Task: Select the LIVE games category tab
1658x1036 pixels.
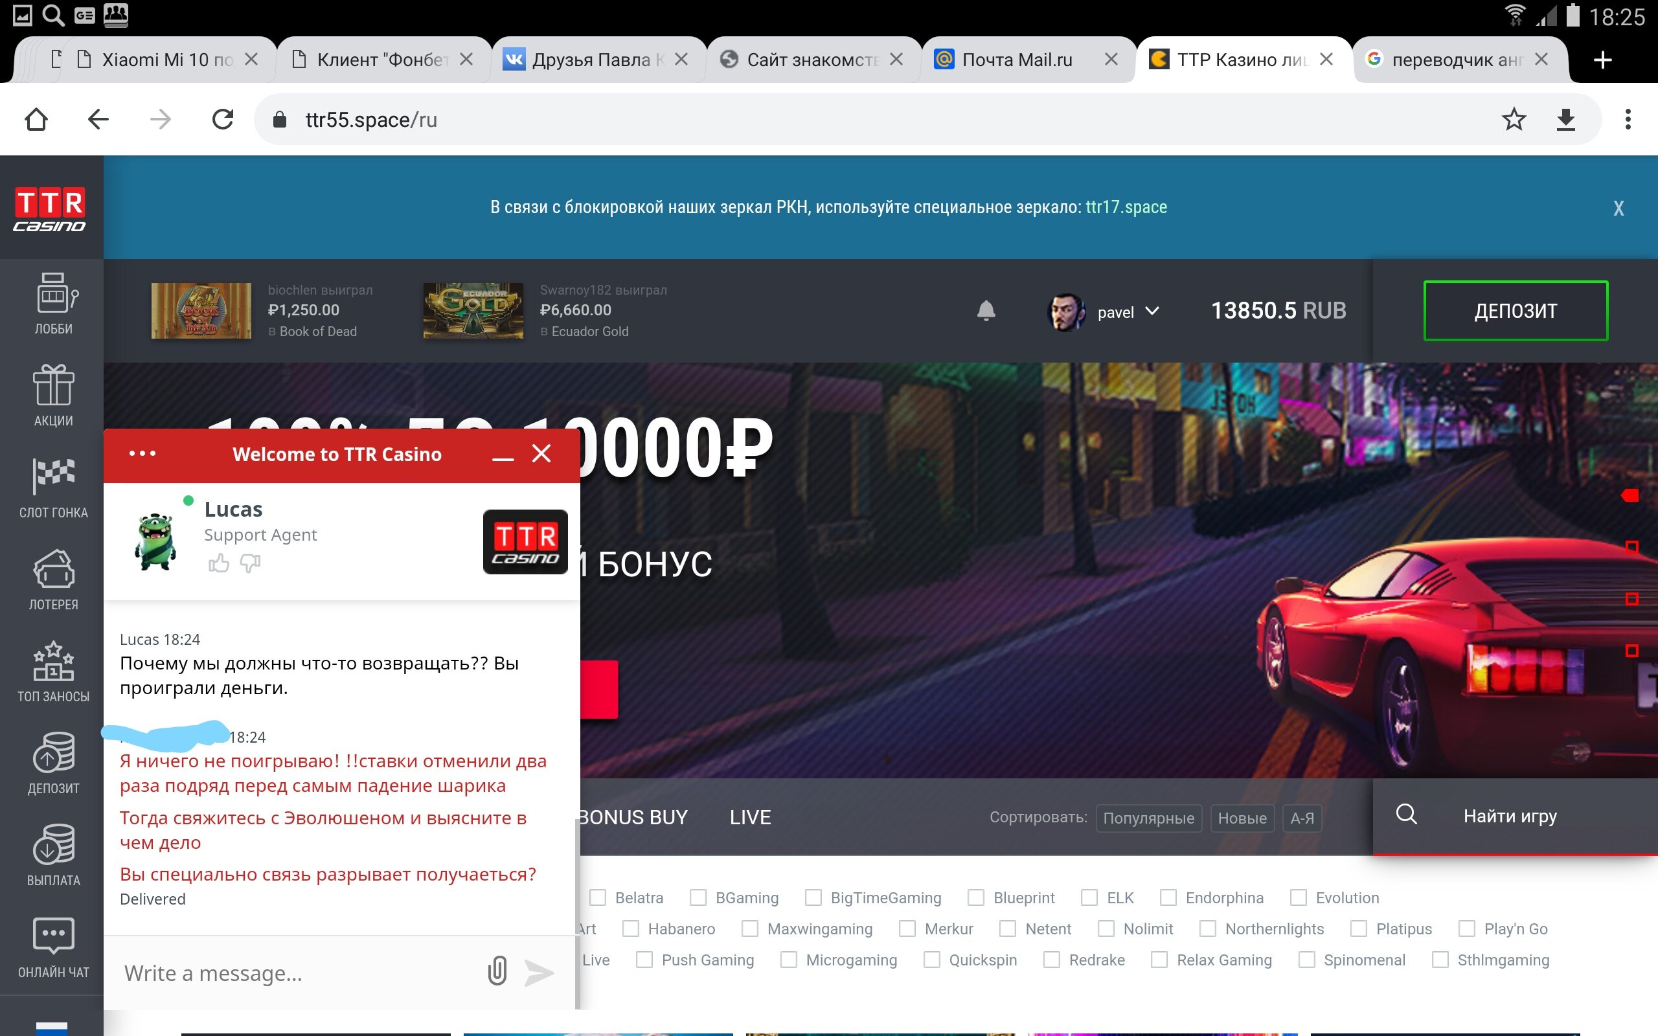Action: pyautogui.click(x=750, y=816)
